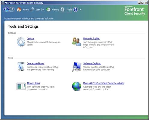
Task: Click the globe website icon
Action: (77, 86)
